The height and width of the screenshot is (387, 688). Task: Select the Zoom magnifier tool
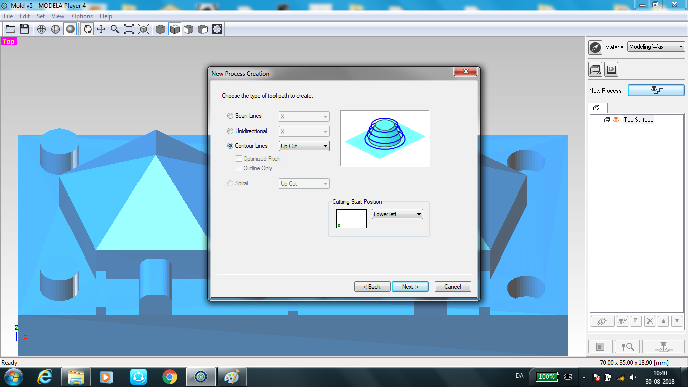coord(115,29)
